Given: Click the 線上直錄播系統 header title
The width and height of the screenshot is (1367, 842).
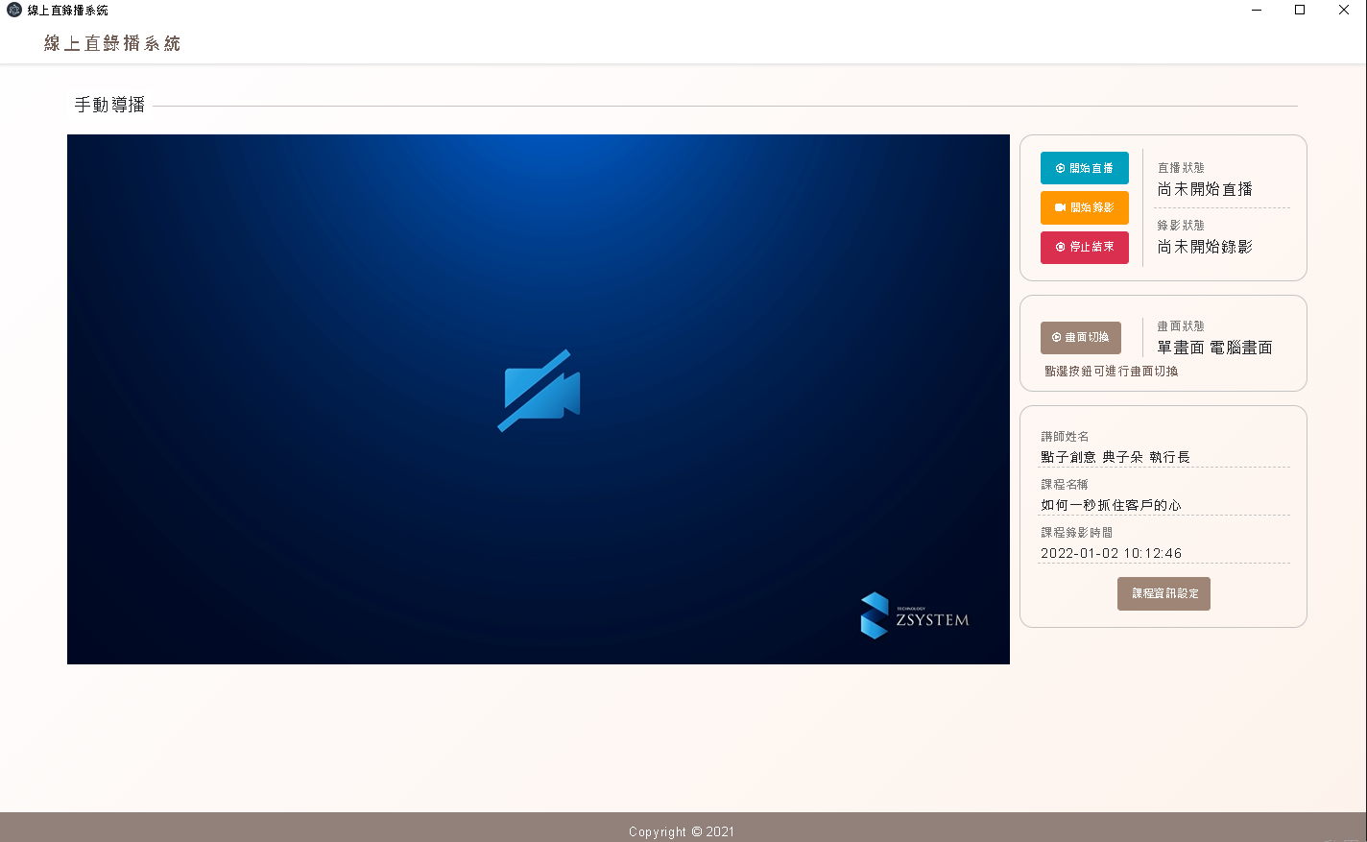Looking at the screenshot, I should 112,43.
